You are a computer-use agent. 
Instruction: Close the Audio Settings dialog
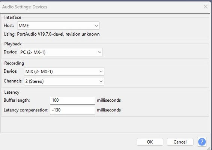[x=206, y=6]
